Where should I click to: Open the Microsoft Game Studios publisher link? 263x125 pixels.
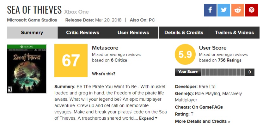pyautogui.click(x=32, y=20)
